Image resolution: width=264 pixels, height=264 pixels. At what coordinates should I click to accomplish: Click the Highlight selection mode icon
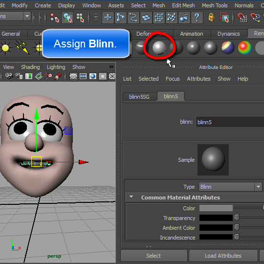(224, 18)
